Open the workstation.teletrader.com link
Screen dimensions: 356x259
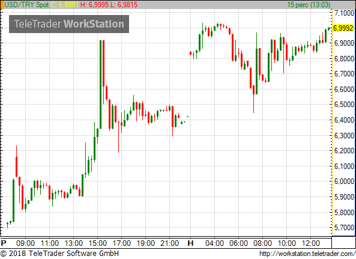pyautogui.click(x=307, y=254)
